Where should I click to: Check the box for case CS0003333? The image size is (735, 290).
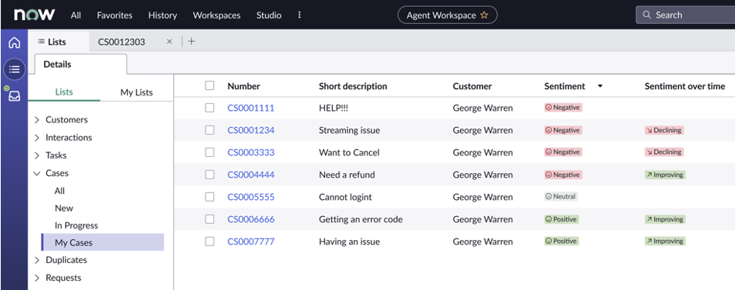[210, 152]
